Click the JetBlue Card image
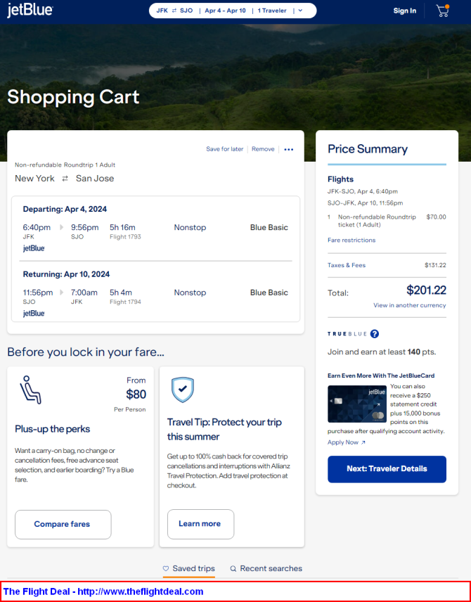The image size is (471, 602). coord(357,404)
